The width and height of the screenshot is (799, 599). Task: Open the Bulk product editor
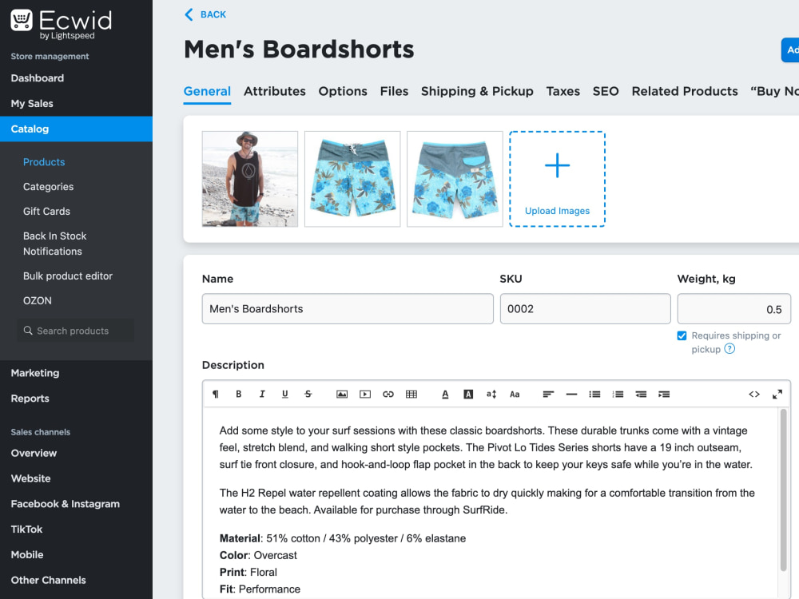click(68, 276)
